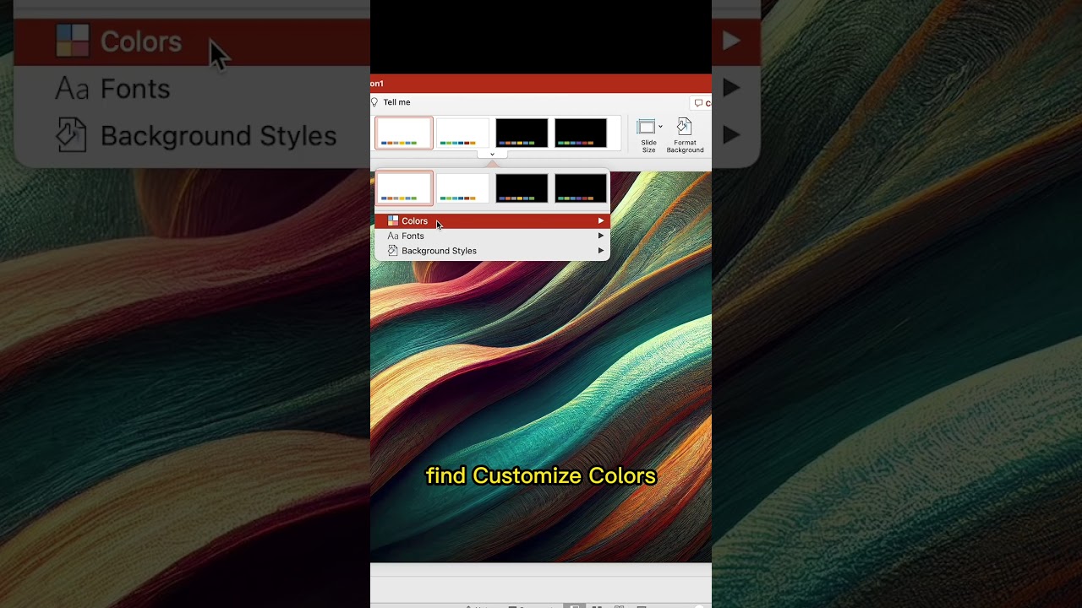Select the third black variant in the ribbon
This screenshot has height=608, width=1082.
(x=522, y=133)
